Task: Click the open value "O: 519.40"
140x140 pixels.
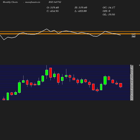Action: (x=53, y=8)
